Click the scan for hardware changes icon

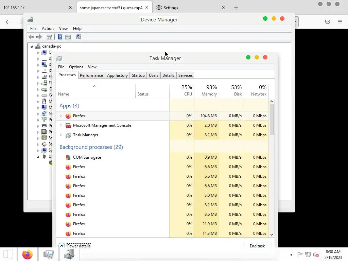point(79,37)
